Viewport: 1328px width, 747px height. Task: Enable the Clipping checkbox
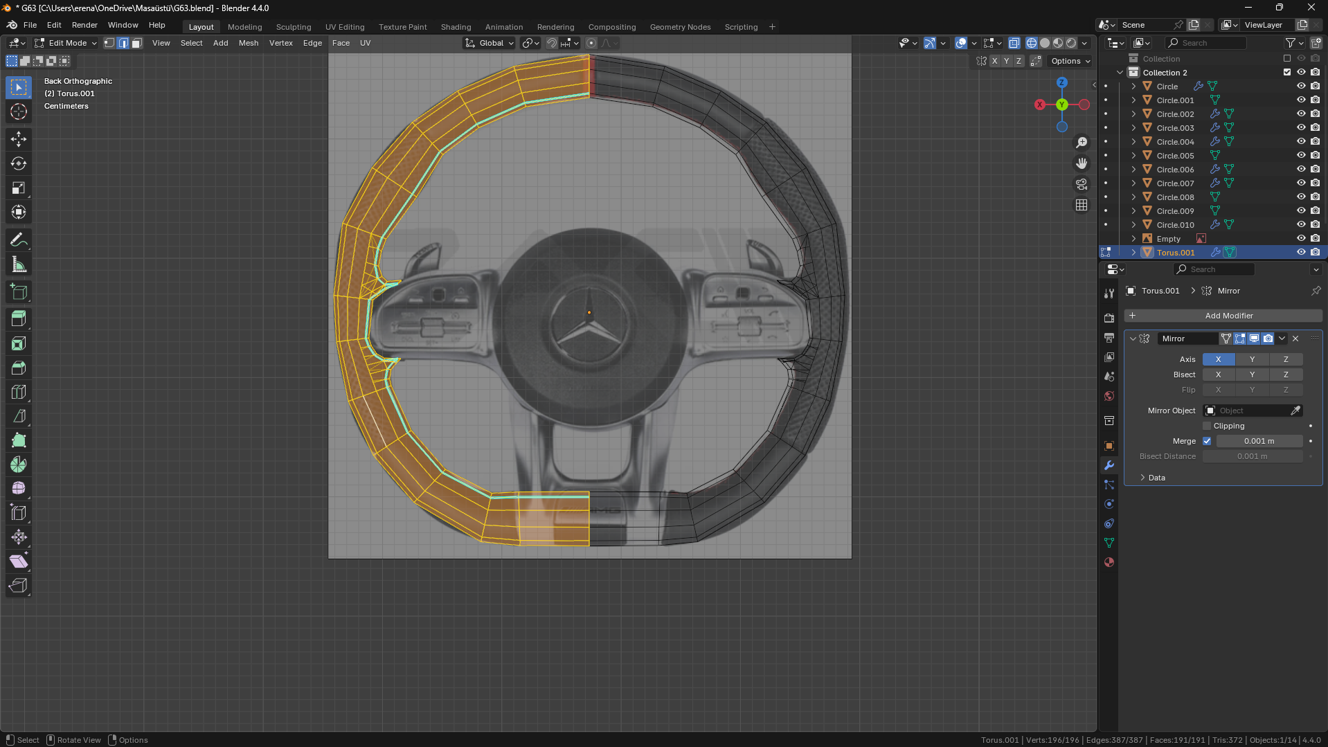point(1207,426)
